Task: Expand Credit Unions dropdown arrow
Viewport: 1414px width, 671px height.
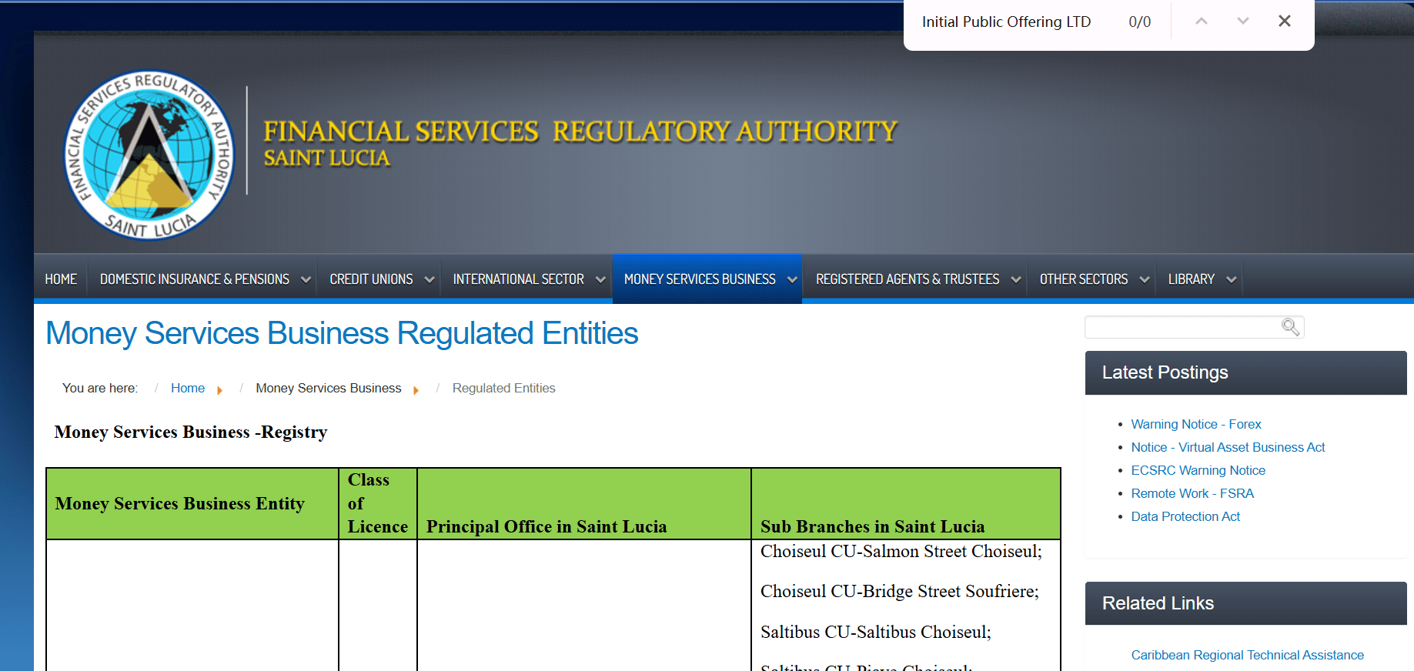Action: click(430, 280)
